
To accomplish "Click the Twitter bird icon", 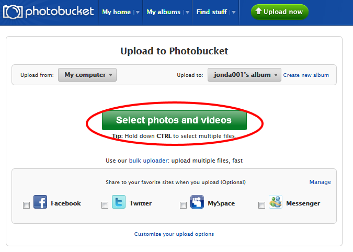I will tap(119, 202).
